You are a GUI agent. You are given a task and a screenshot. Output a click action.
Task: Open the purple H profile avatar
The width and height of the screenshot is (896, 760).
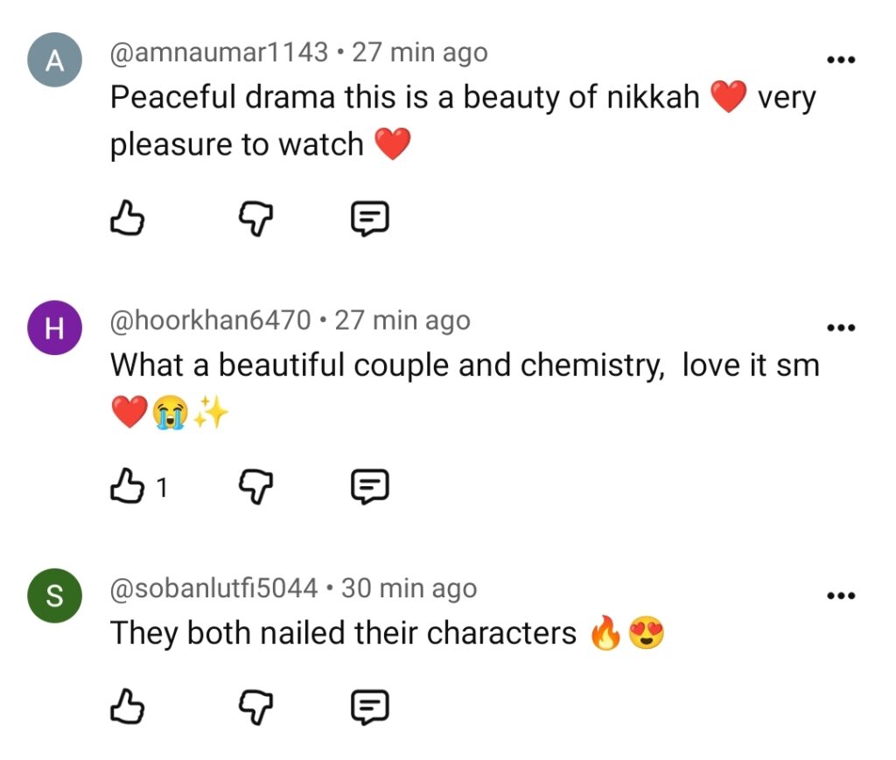[x=55, y=328]
